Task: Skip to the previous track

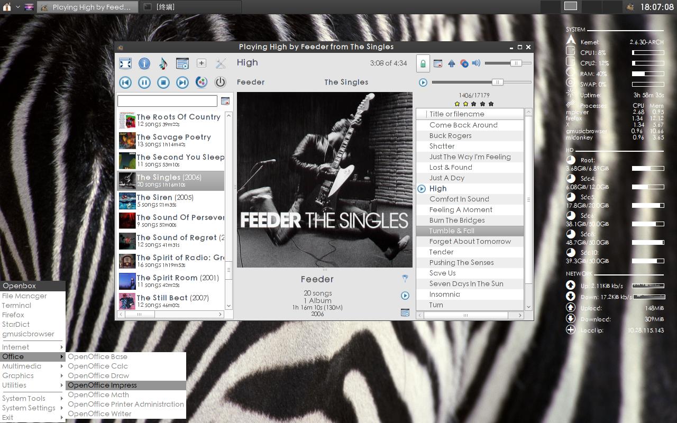Action: click(x=125, y=82)
